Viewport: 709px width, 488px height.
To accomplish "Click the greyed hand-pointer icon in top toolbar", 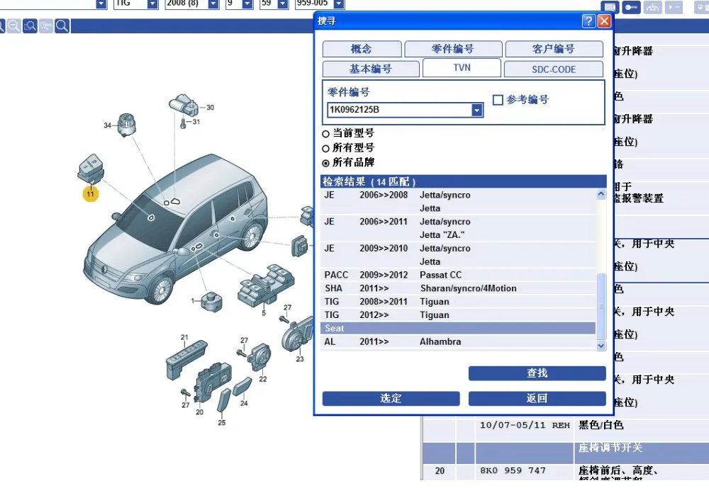I will pos(652,7).
